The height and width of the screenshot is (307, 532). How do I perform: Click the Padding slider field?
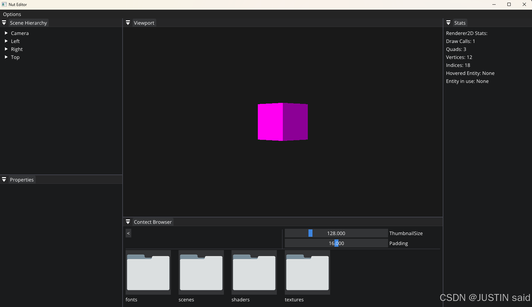[x=336, y=243]
